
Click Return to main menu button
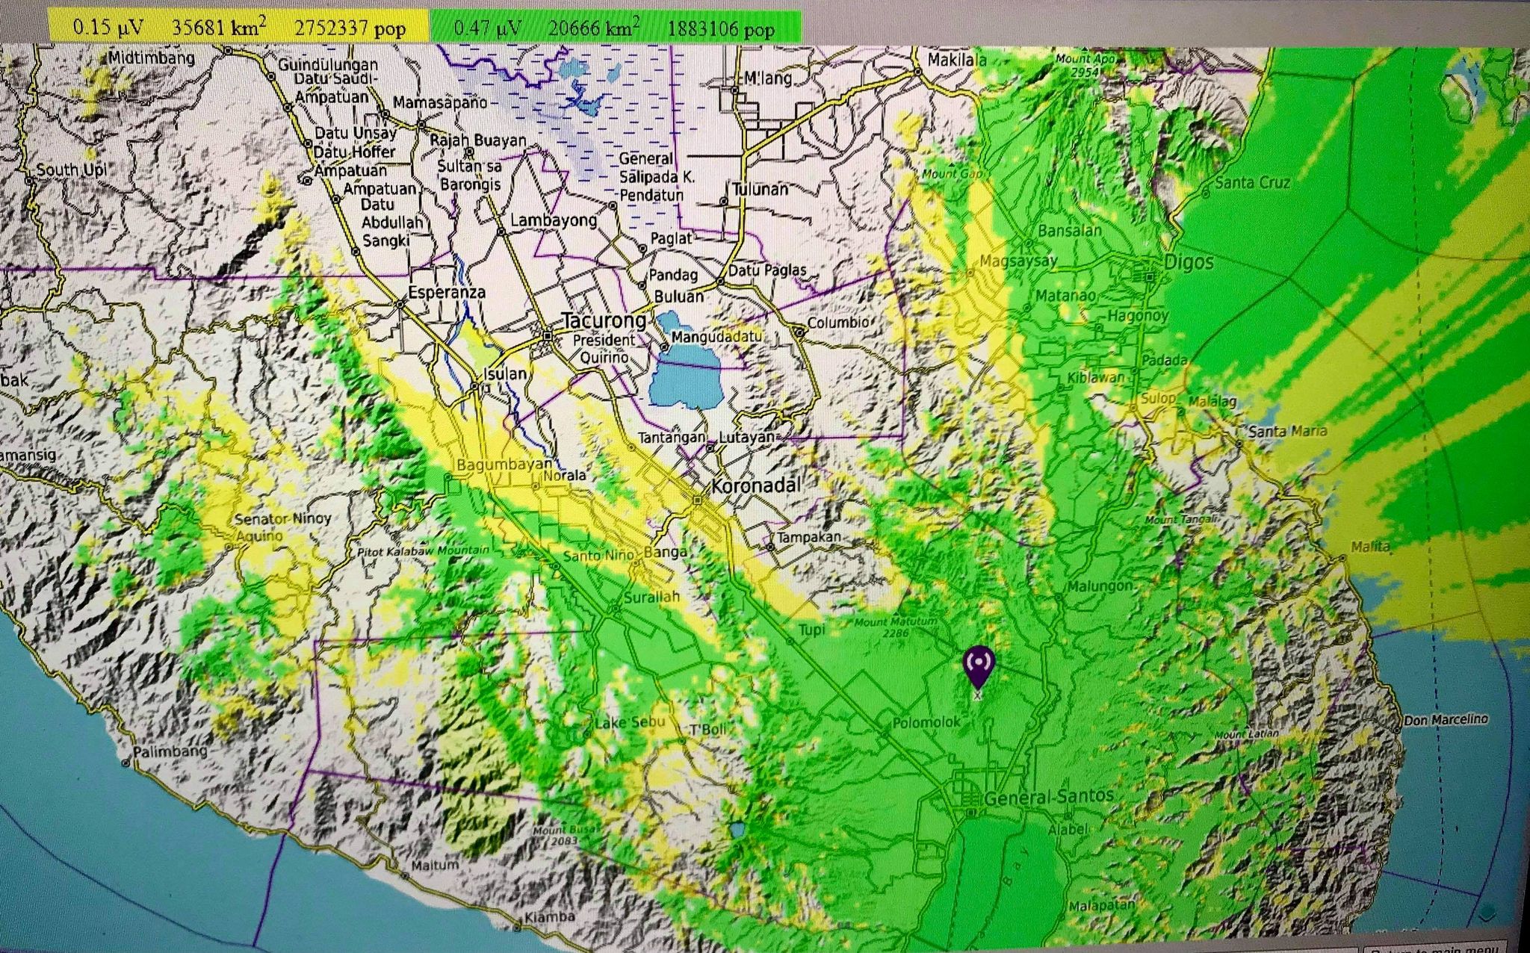coord(1434,949)
